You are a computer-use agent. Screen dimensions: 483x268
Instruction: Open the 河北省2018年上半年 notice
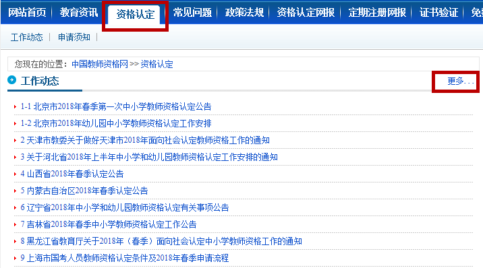(x=149, y=157)
